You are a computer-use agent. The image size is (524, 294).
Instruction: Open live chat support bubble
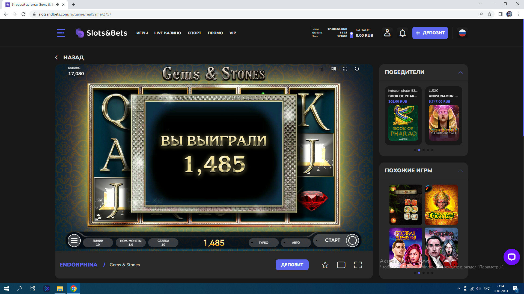pos(511,257)
